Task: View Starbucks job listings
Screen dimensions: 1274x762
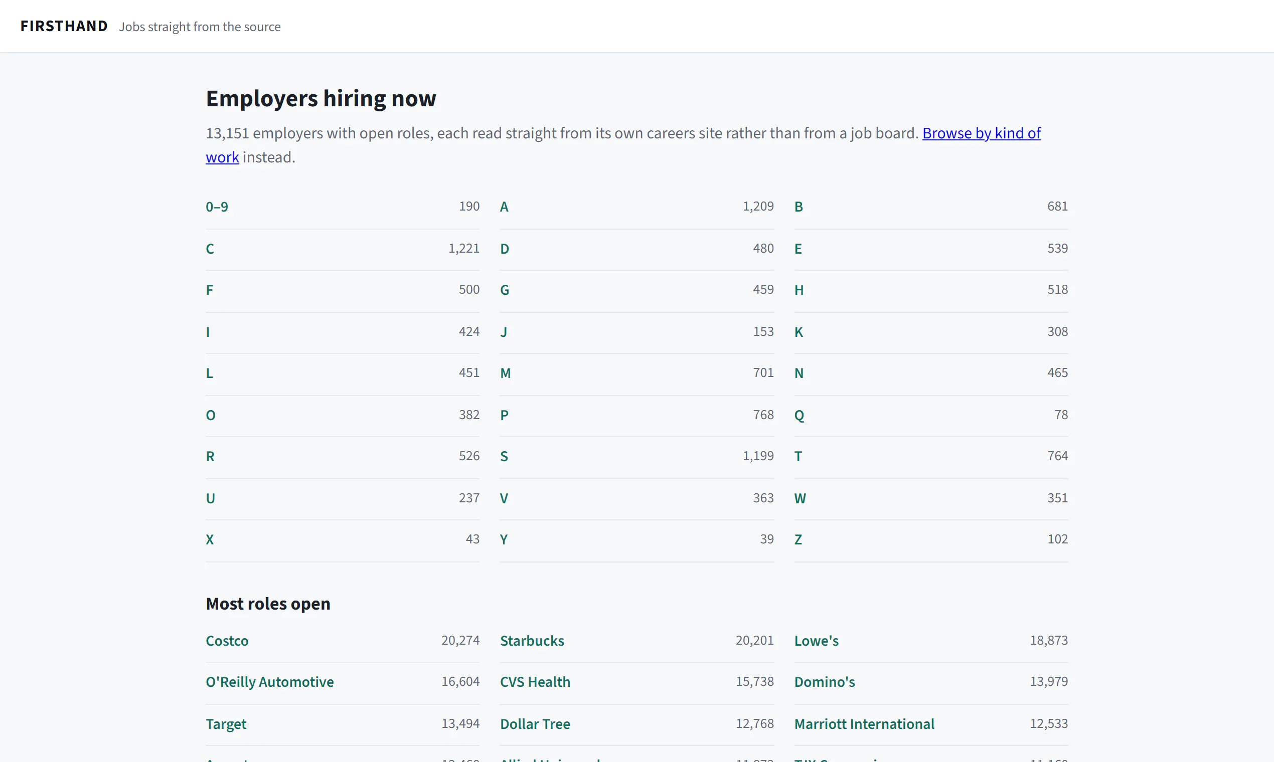Action: [532, 641]
